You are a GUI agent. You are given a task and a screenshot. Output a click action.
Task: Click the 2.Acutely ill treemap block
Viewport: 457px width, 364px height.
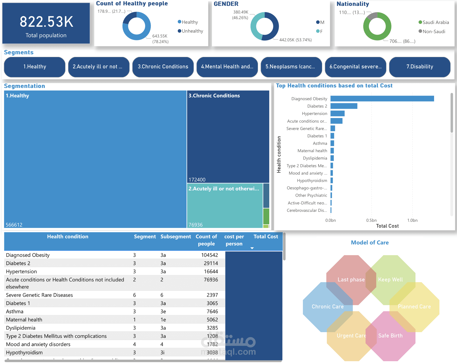(225, 206)
